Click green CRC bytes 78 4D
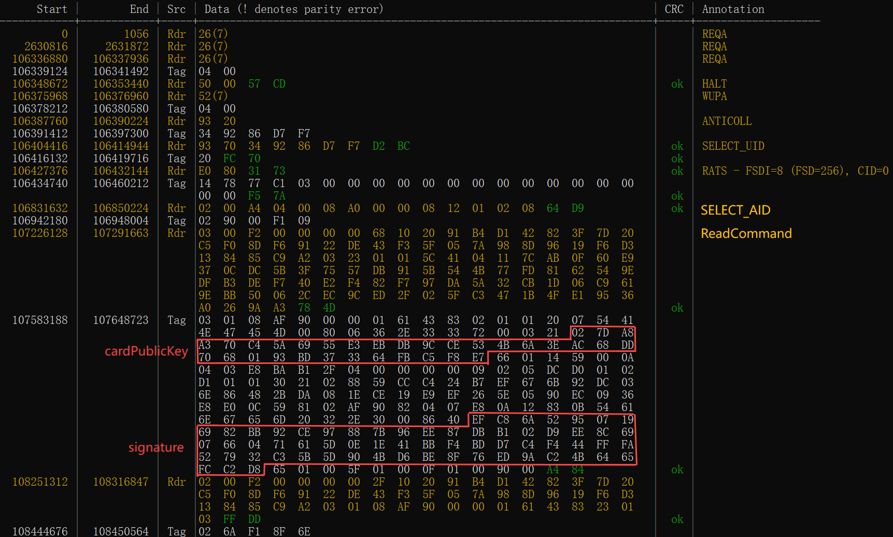This screenshot has width=893, height=537. [317, 308]
